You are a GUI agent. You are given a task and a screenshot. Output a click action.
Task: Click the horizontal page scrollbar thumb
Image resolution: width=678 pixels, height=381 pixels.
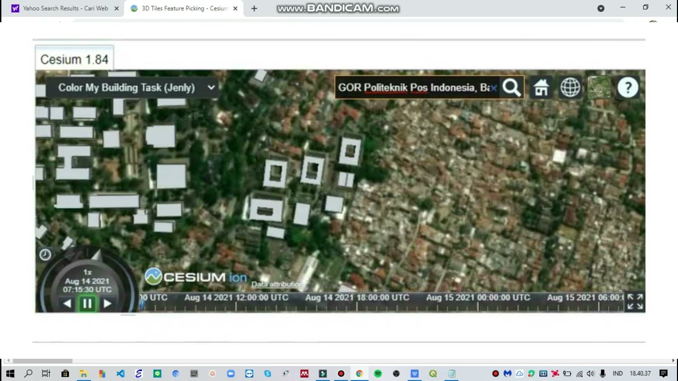point(42,361)
